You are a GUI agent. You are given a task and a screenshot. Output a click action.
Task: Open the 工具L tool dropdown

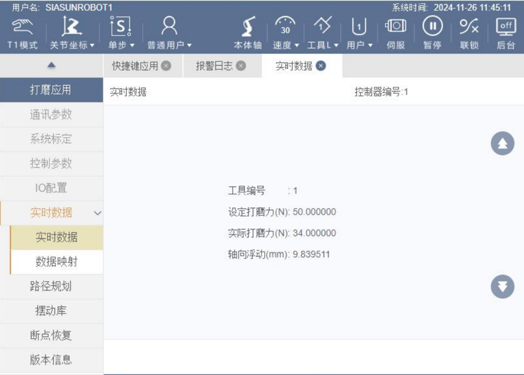click(323, 34)
